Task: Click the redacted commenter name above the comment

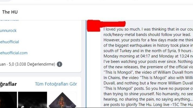Action: [x=113, y=24]
